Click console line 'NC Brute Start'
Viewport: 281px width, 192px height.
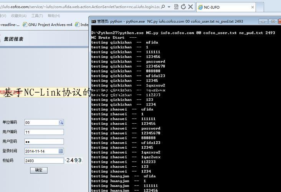point(114,38)
